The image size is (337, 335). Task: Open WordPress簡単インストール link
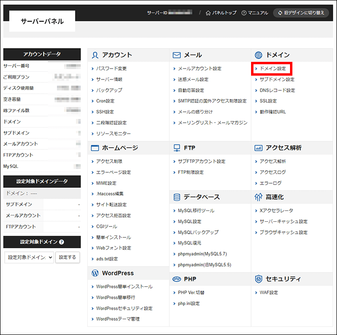124,286
